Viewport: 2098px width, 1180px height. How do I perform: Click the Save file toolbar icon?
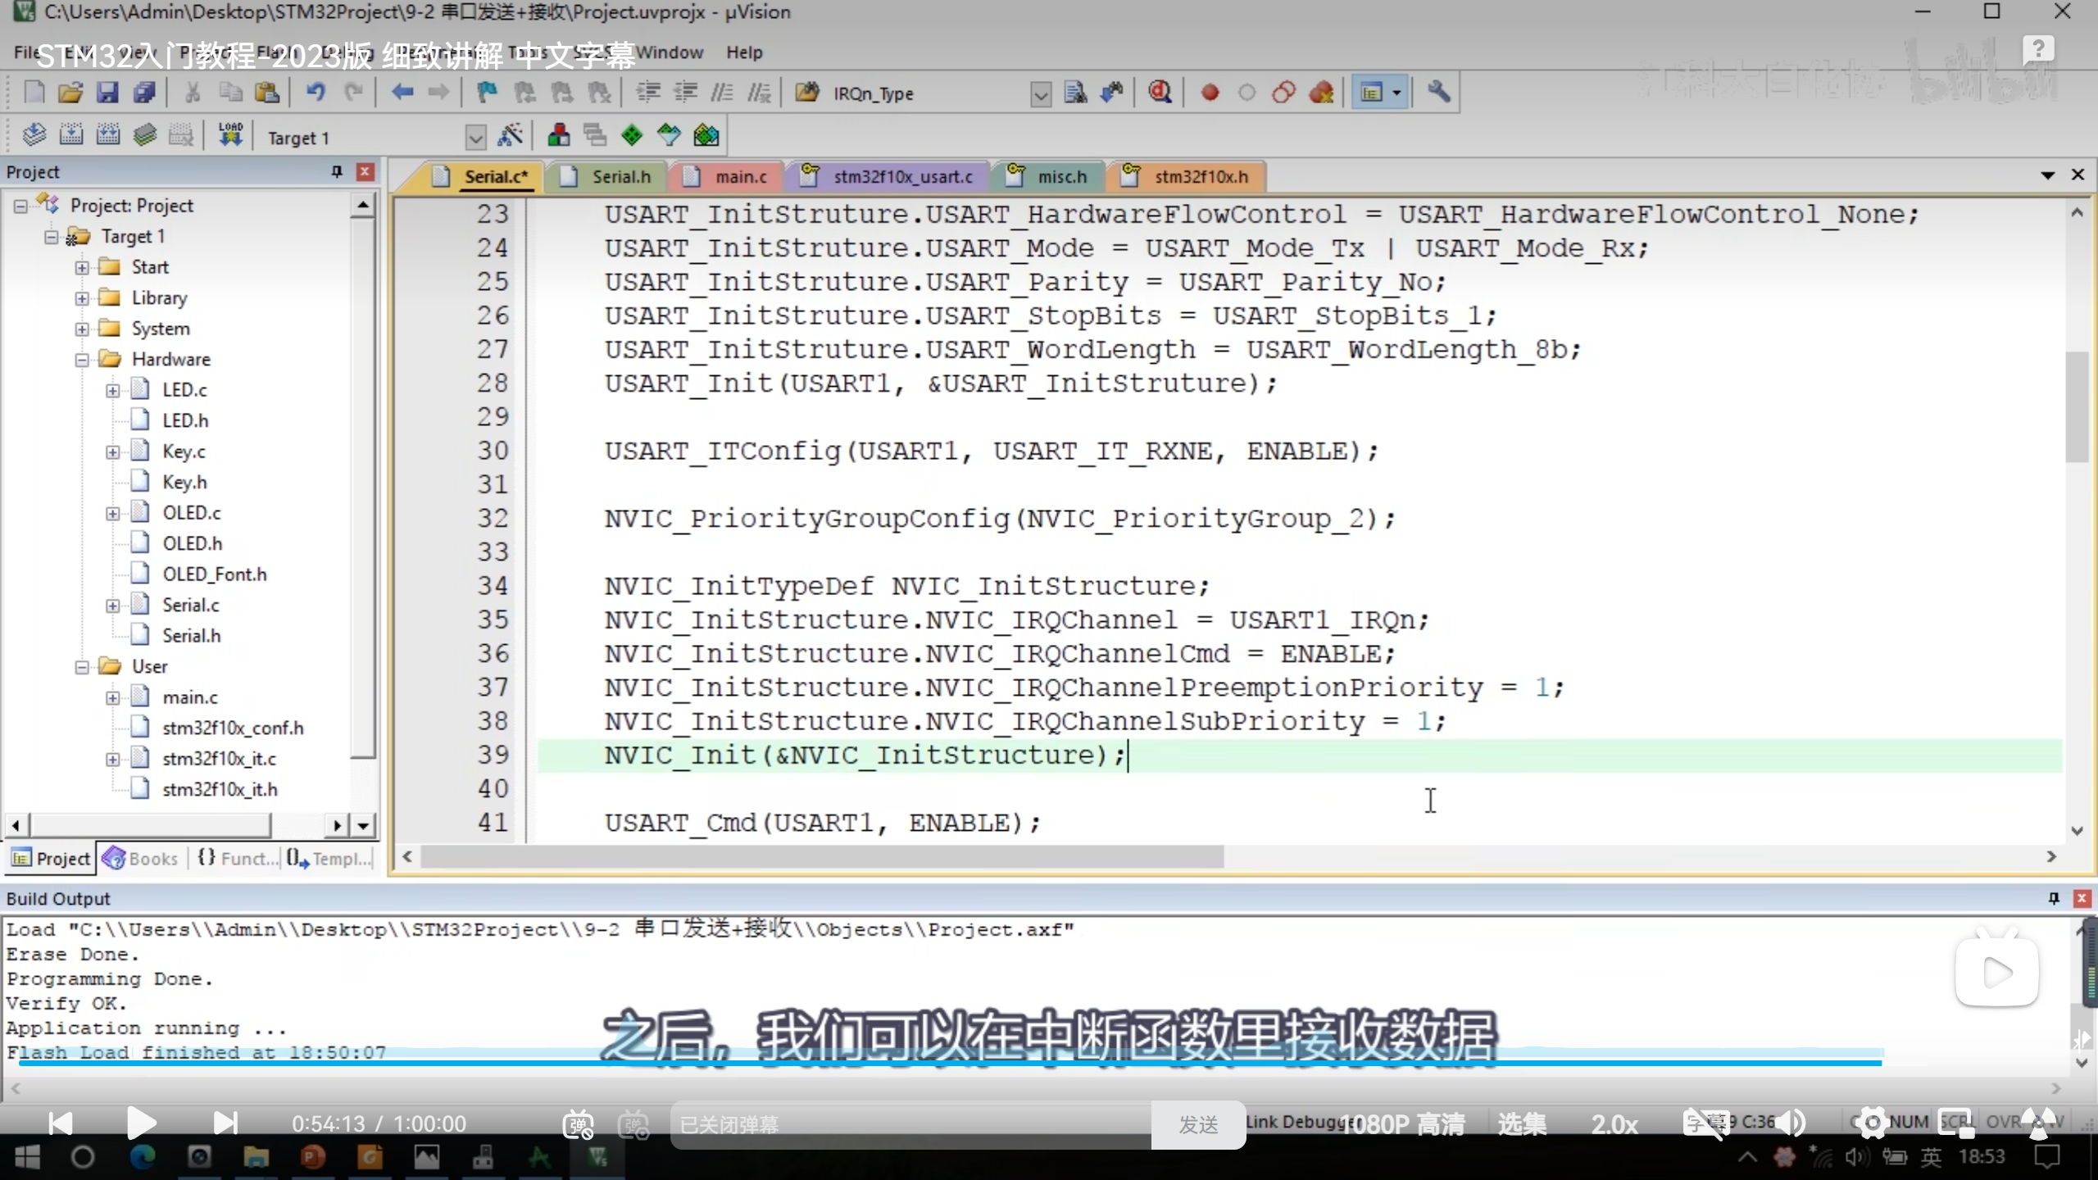pyautogui.click(x=107, y=93)
